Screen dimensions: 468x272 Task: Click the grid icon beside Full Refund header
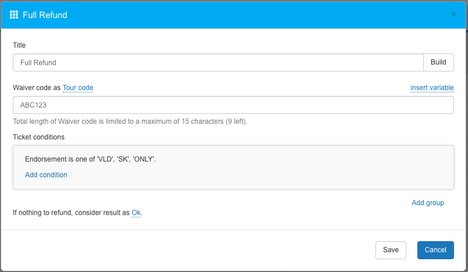point(14,15)
